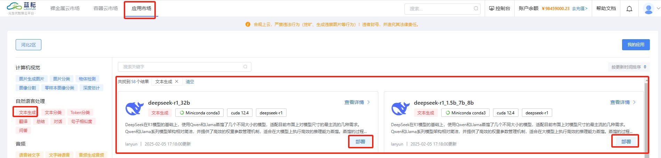Select region 河北2区
Image resolution: width=661 pixels, height=158 pixels.
[x=29, y=45]
